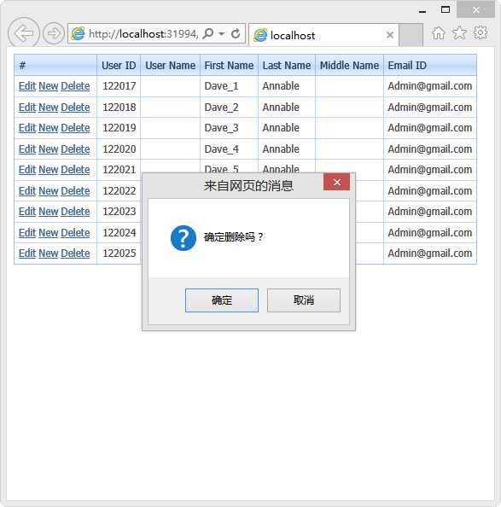Click New link for user 122018
This screenshot has height=507, width=501.
pyautogui.click(x=49, y=108)
